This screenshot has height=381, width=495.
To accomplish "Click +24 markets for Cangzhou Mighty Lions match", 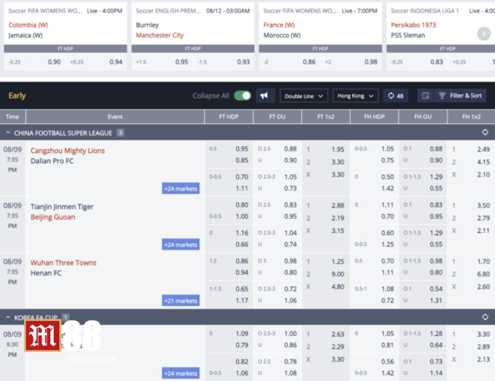I will [180, 189].
